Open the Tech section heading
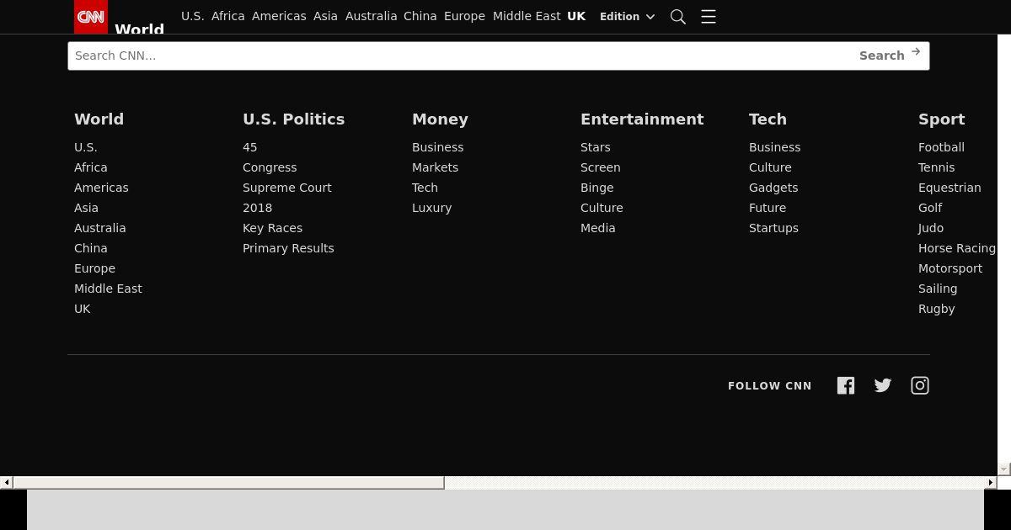1011x530 pixels. (x=768, y=119)
